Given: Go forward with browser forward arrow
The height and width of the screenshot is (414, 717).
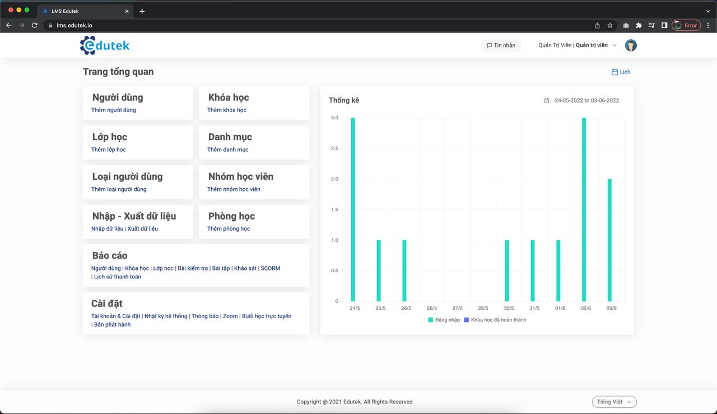Looking at the screenshot, I should pos(22,25).
